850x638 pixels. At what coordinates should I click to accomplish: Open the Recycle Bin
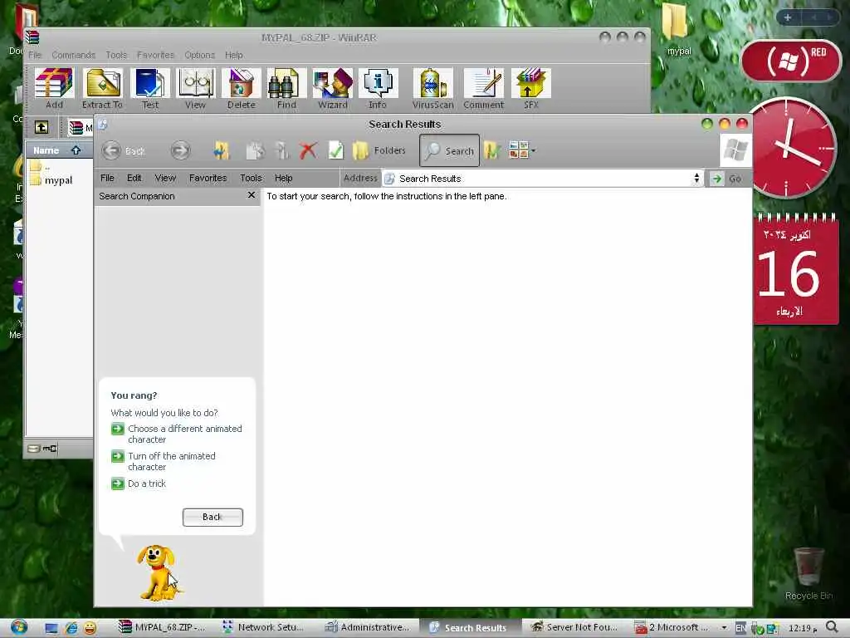[x=808, y=573]
